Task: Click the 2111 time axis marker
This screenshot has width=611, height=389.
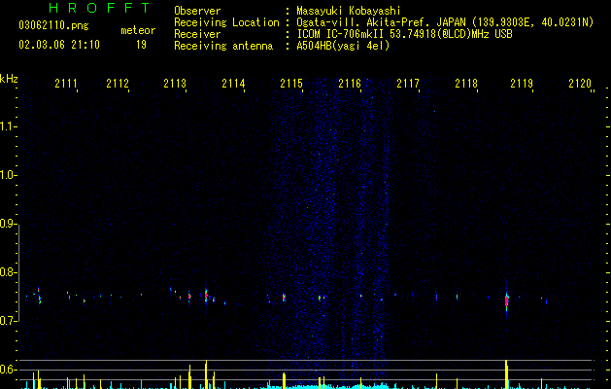Action: [x=66, y=84]
